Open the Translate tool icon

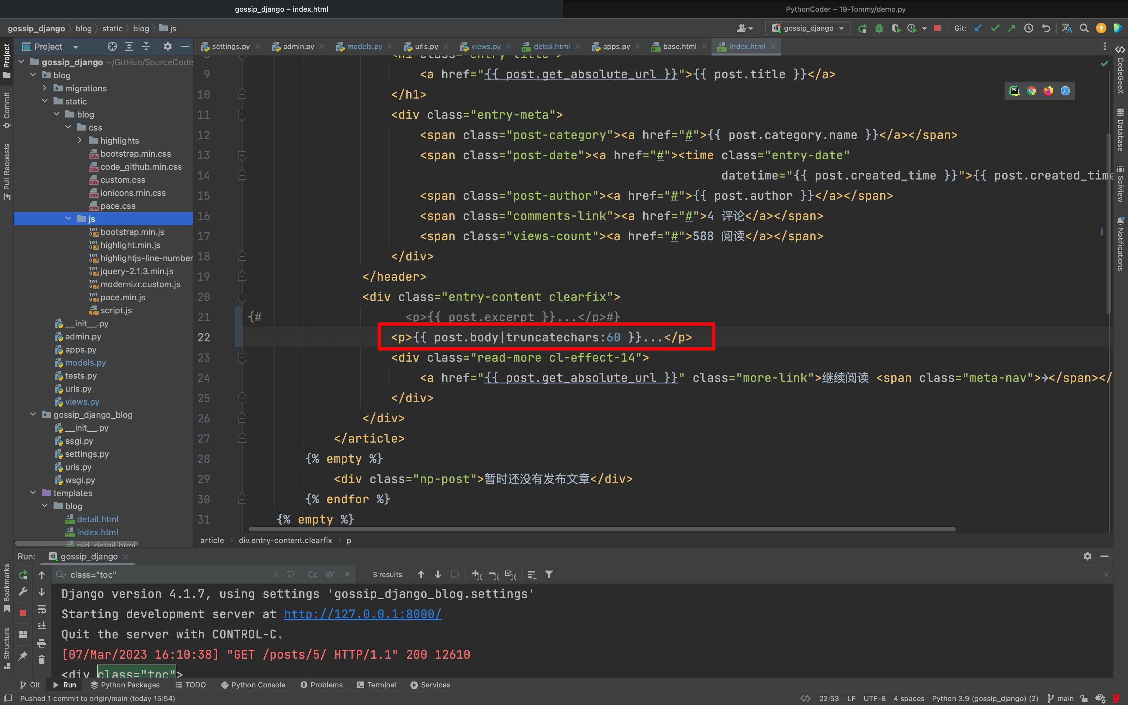(x=1067, y=28)
